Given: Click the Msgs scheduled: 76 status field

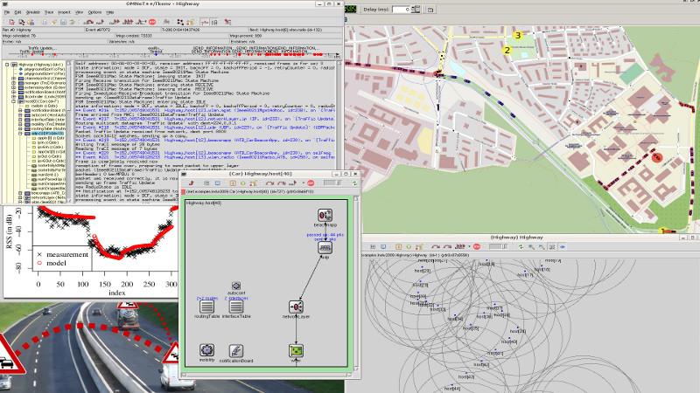Looking at the screenshot, I should coord(58,36).
